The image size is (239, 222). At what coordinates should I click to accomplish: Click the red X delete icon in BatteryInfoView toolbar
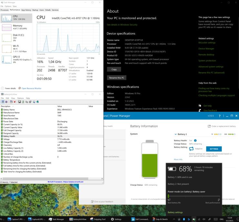pyautogui.click(x=15, y=102)
